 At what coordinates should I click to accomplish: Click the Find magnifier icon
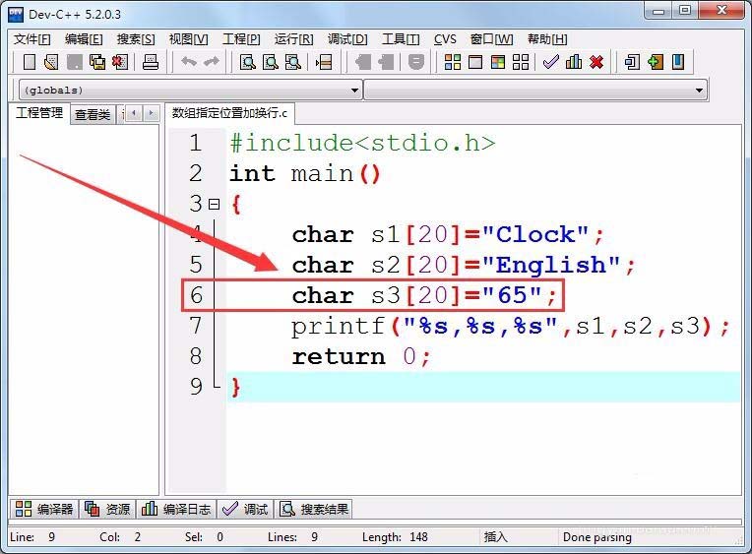247,62
